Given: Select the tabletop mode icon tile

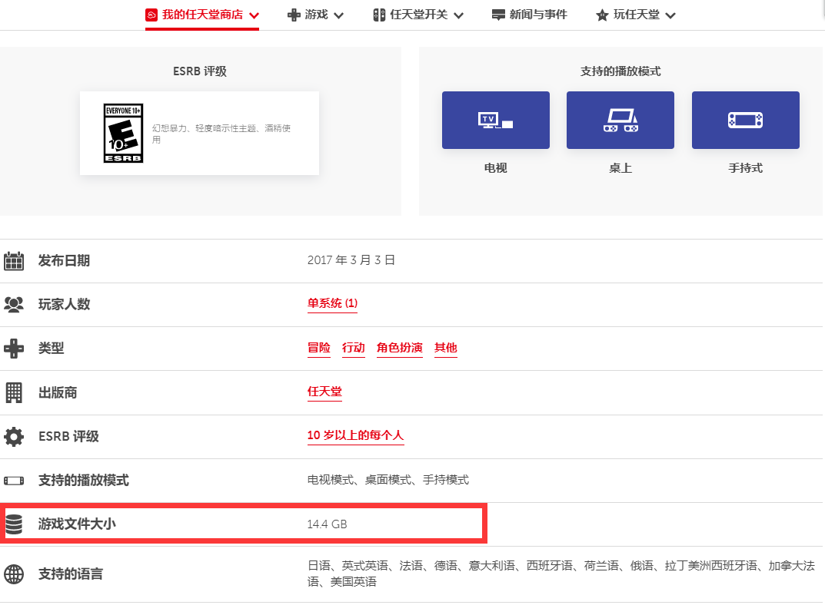Looking at the screenshot, I should click(x=620, y=121).
